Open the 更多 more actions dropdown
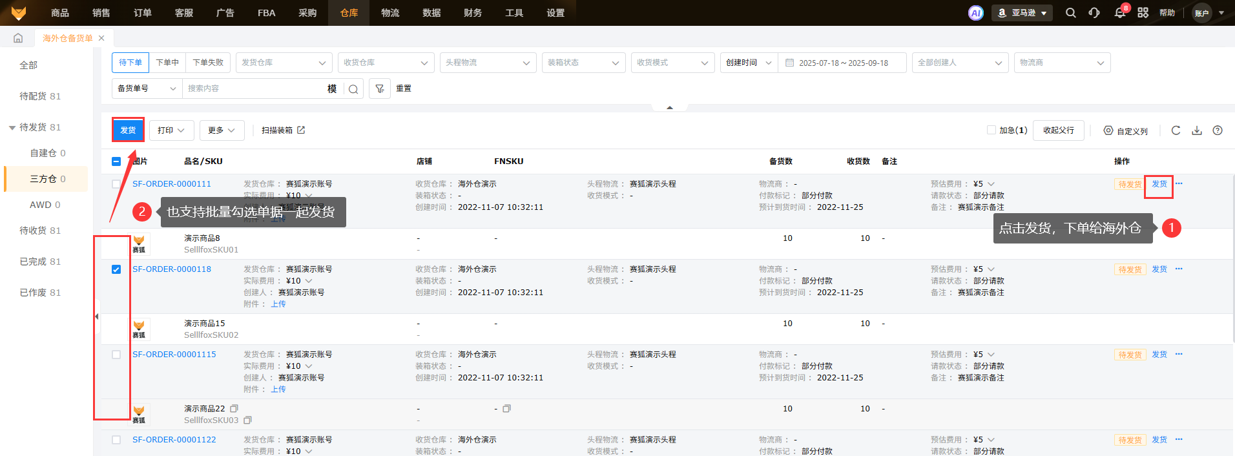Screen dimensions: 1235x456 click(222, 130)
